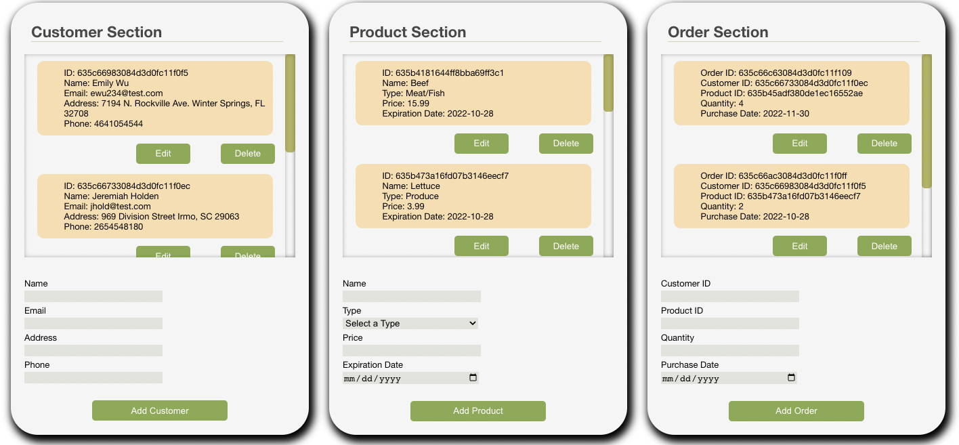959x445 pixels.
Task: Select text 'Quantity: 4' in orders
Action: (x=722, y=103)
